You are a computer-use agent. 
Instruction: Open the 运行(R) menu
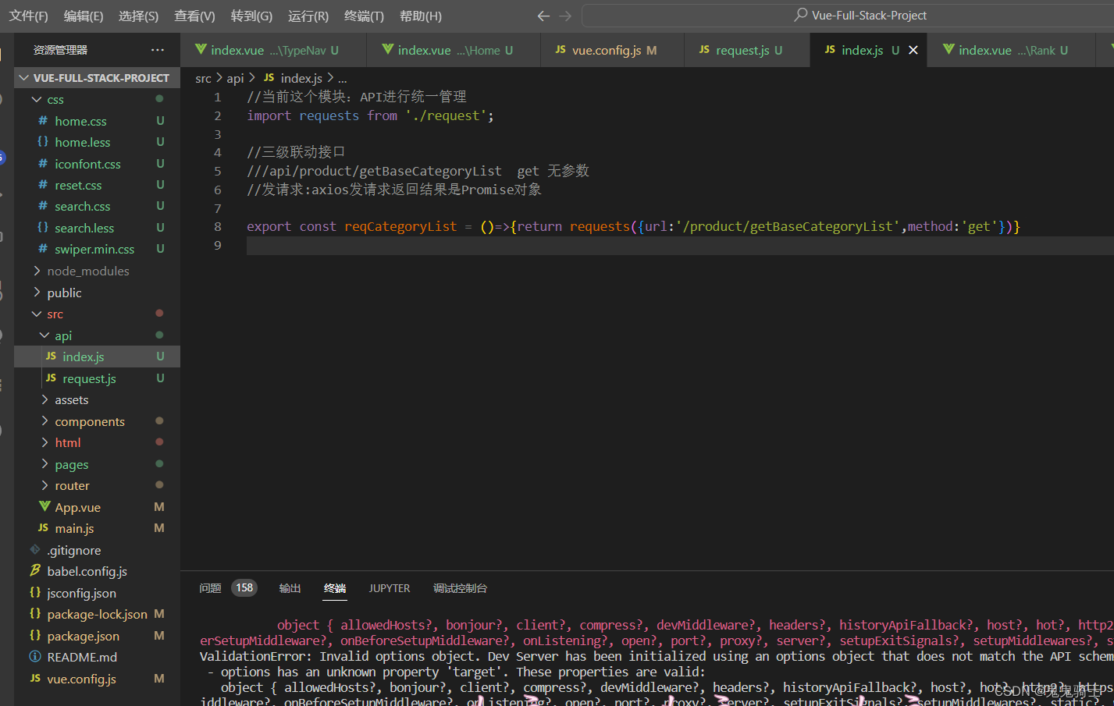tap(308, 16)
